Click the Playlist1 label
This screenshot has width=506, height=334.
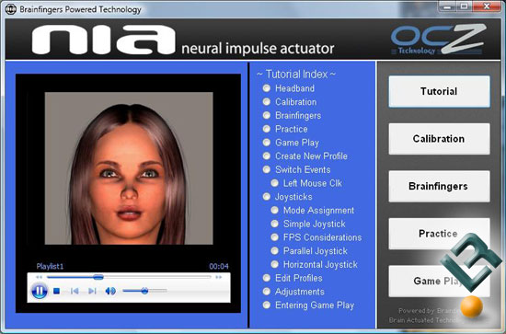pos(50,266)
